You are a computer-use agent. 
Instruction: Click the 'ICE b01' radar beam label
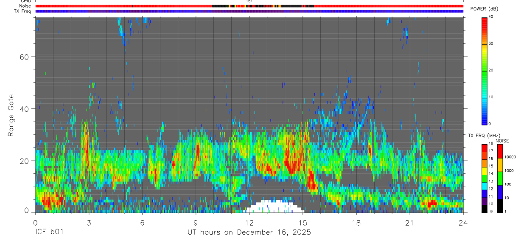point(49,232)
